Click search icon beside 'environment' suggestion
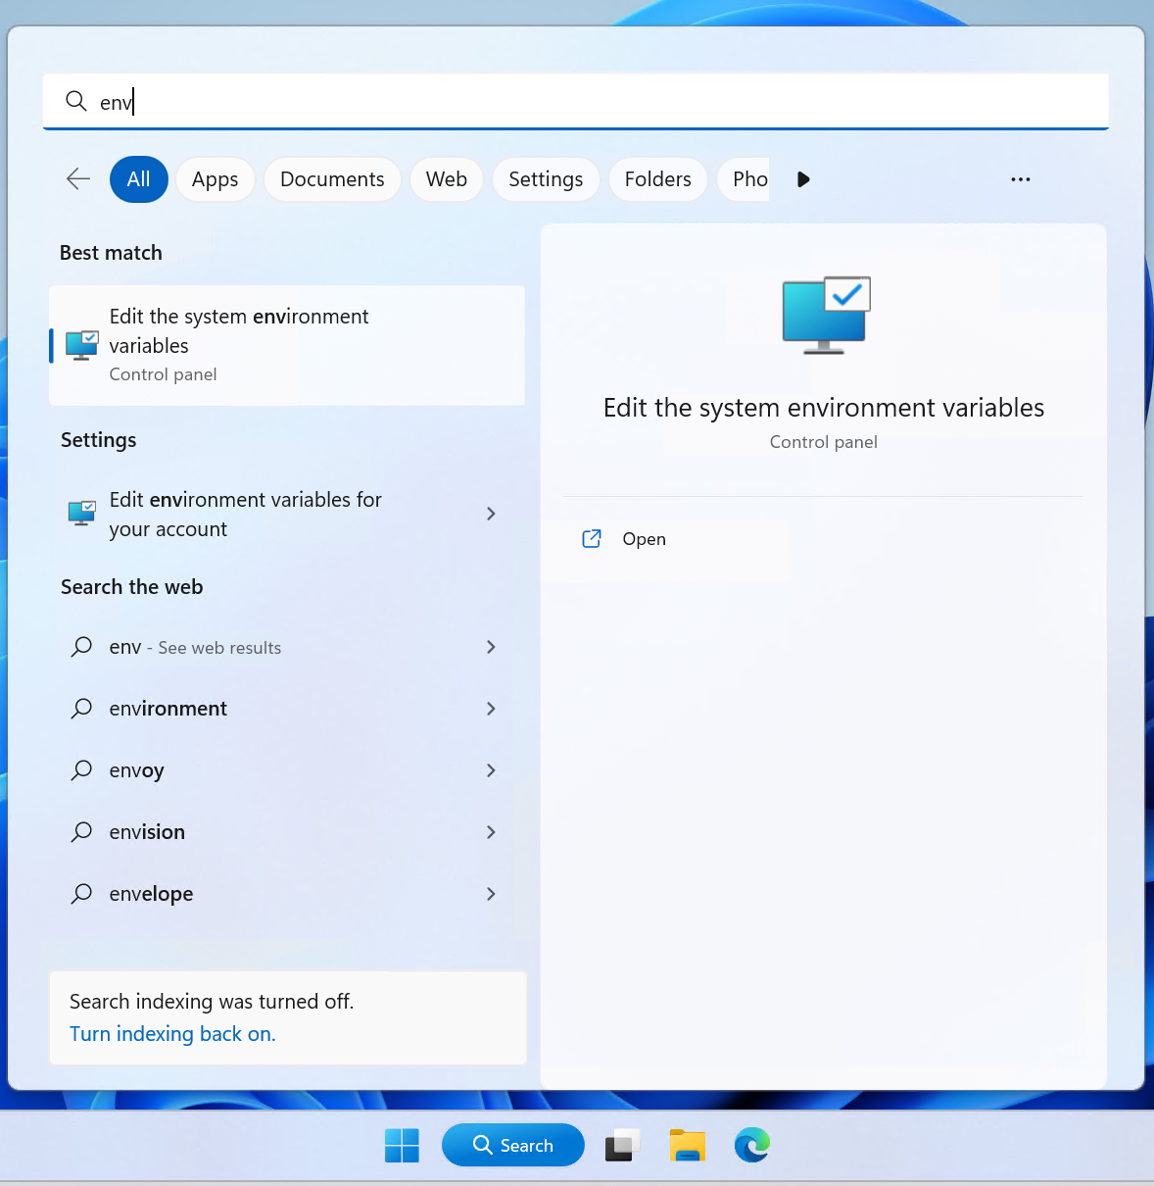Viewport: 1154px width, 1186px height. coord(82,709)
